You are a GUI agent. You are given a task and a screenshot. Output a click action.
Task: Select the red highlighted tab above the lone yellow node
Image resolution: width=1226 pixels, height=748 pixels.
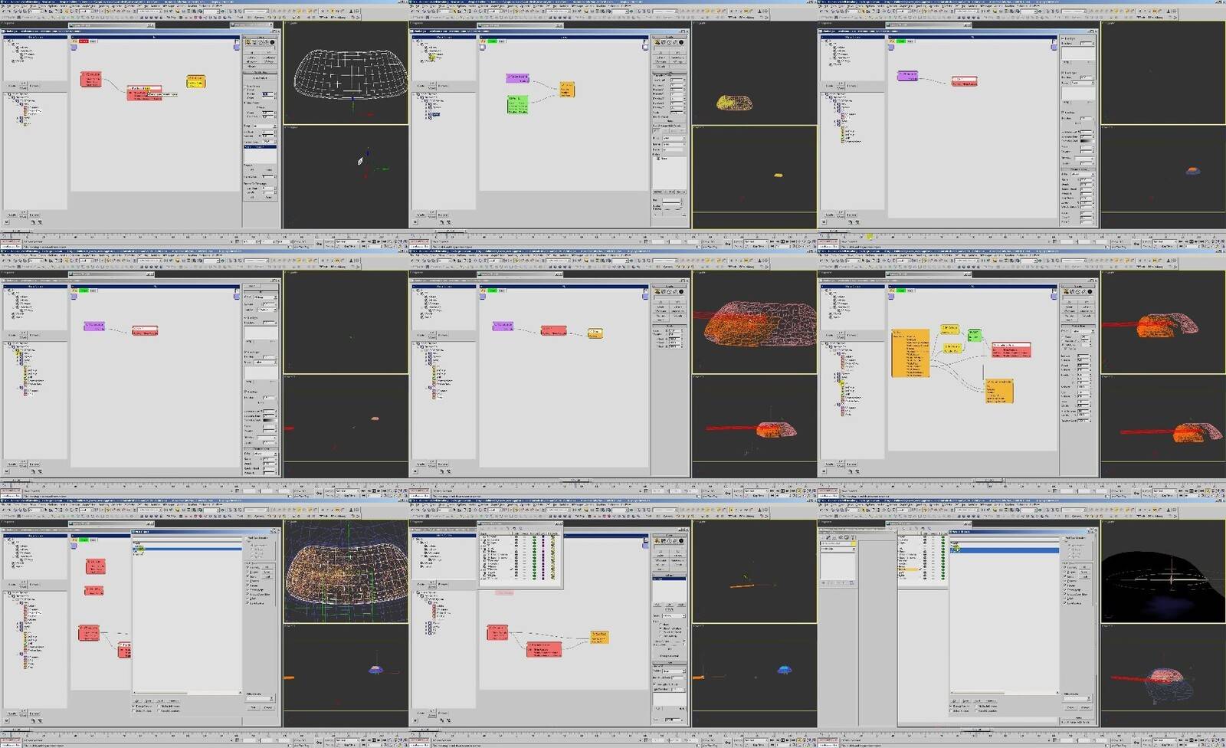point(84,41)
